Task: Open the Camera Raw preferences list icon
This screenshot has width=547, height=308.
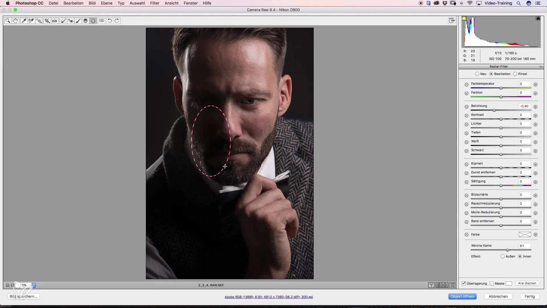Action: pos(101,21)
